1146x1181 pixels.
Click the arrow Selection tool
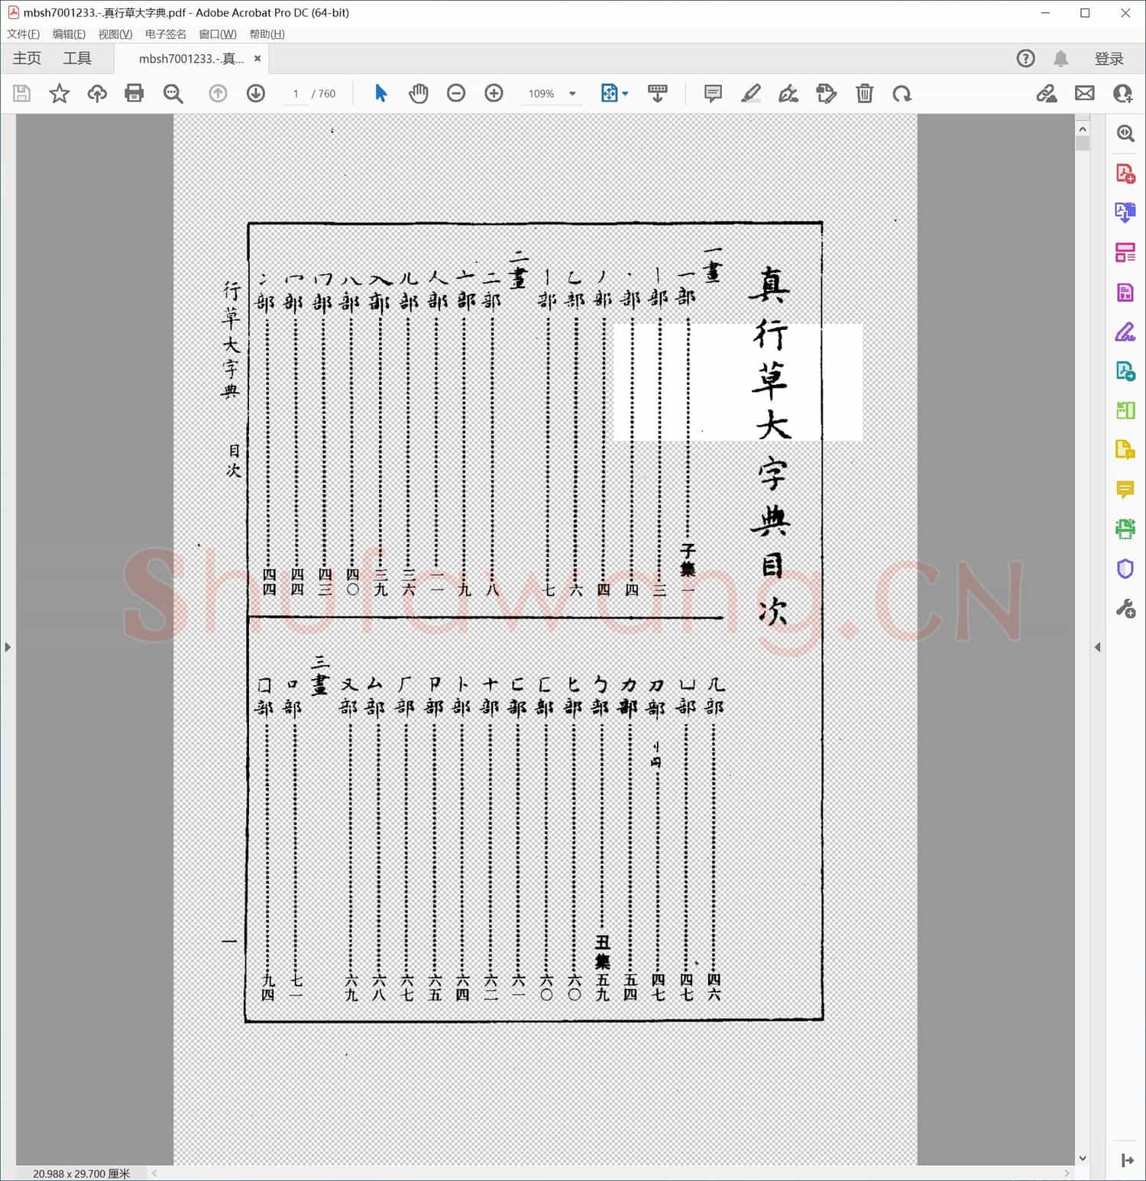380,93
